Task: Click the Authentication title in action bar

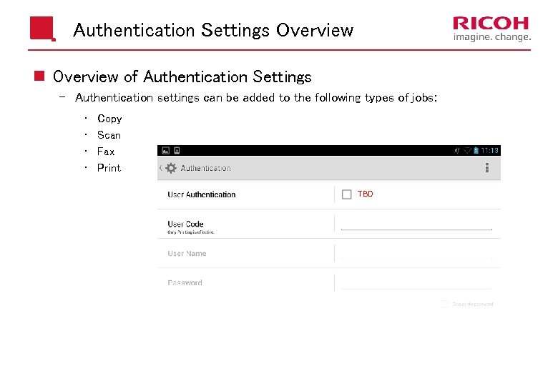Action: pos(206,168)
